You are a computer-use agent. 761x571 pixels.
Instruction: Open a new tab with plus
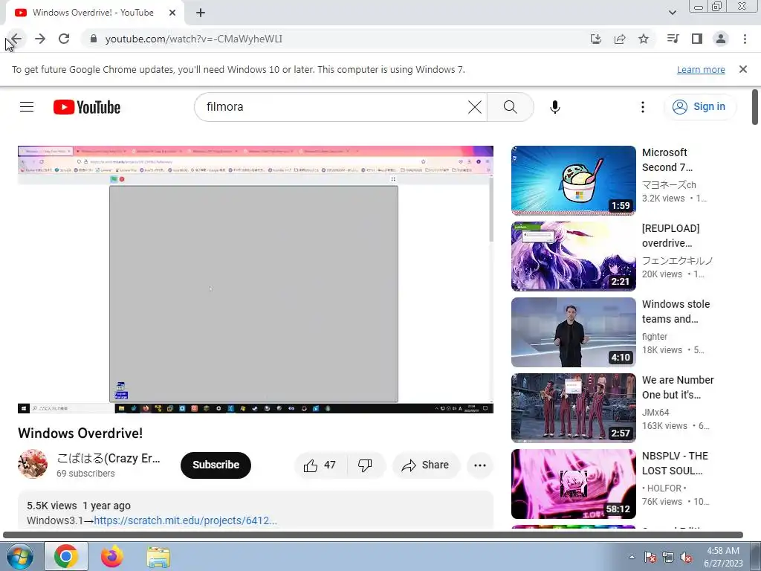pyautogui.click(x=201, y=13)
